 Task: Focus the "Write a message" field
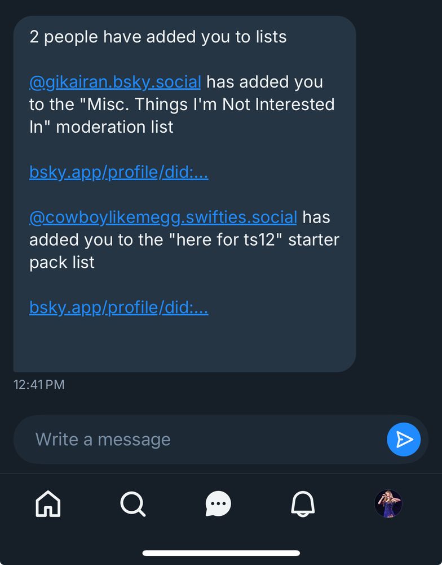(197, 439)
